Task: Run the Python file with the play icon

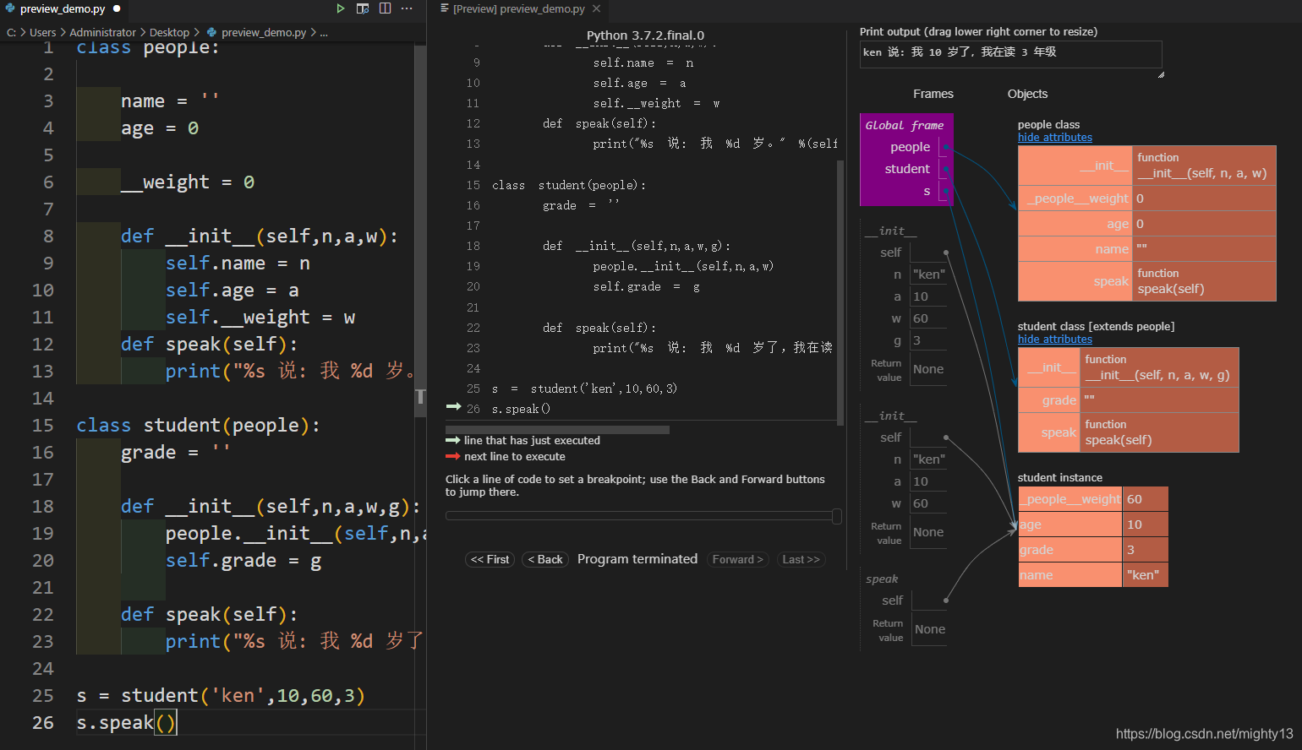Action: 341,8
